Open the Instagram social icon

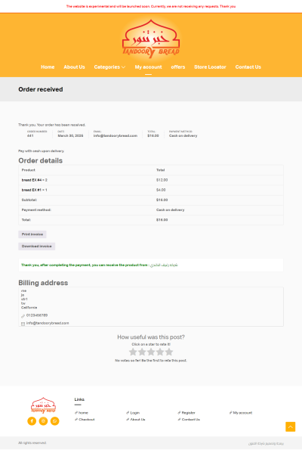click(x=43, y=421)
